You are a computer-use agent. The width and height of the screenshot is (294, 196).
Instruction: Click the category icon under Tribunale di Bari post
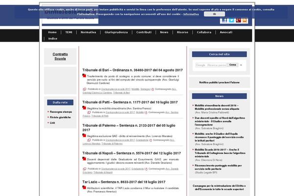(x=85, y=89)
